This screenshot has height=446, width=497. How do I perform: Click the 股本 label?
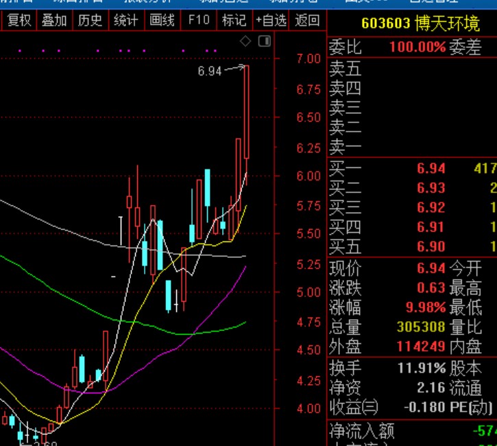coord(465,368)
